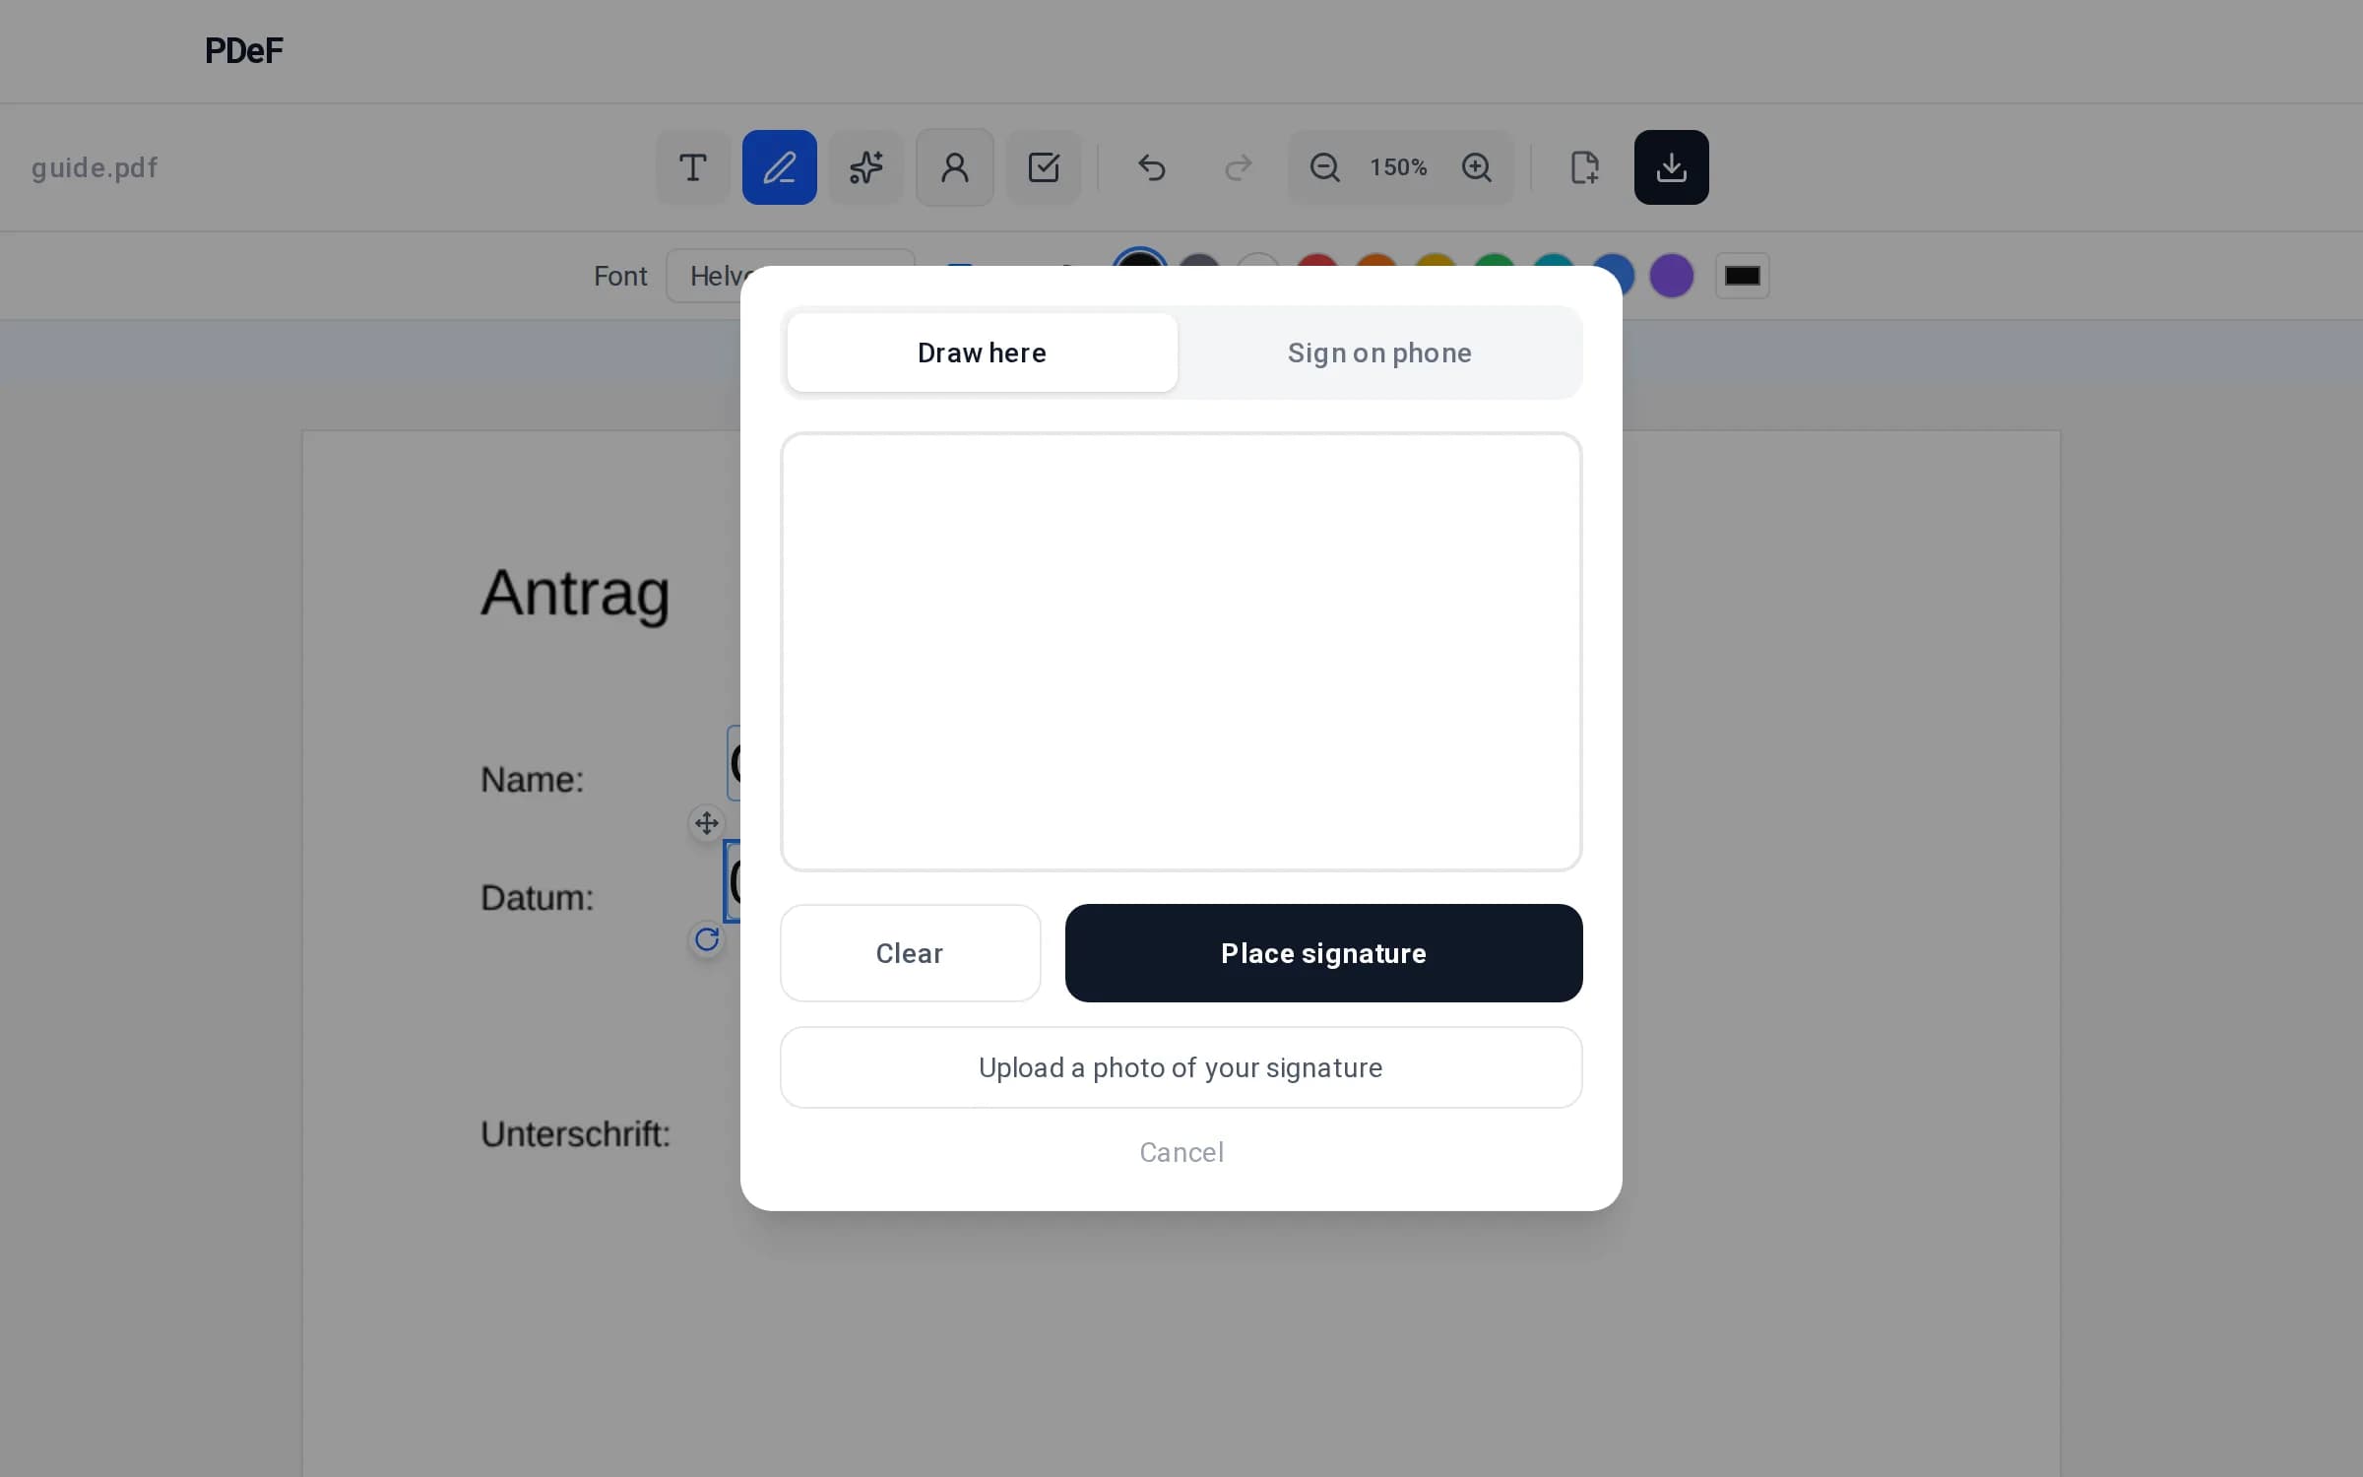
Task: Click the guide.pdf file name
Action: pyautogui.click(x=95, y=167)
